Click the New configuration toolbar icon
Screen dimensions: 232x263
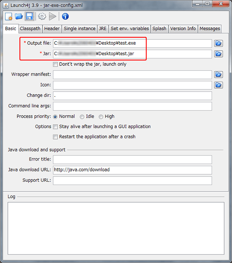click(9, 17)
